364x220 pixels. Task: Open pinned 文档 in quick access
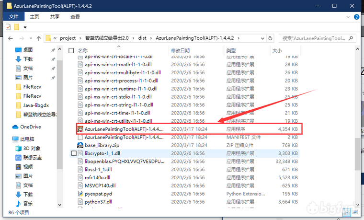point(28,68)
